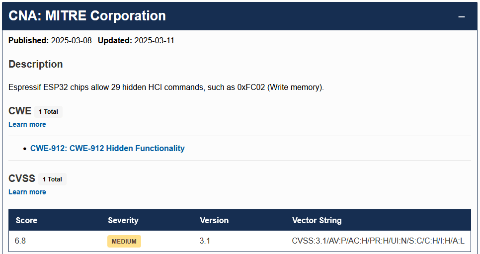Click the CNA: MITRE Corporation header title
The image size is (480, 254).
click(x=87, y=16)
